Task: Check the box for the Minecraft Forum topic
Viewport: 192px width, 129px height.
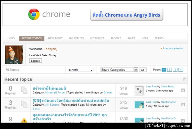Action: (183, 90)
